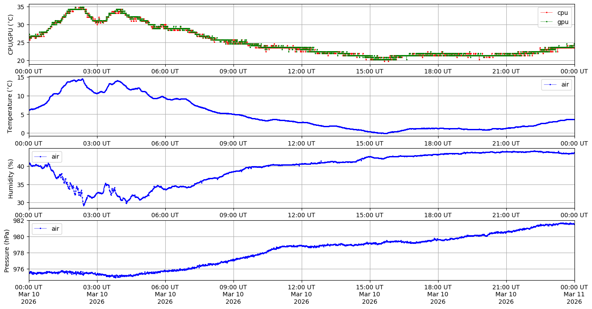Viewport: 592px width, 309px height.
Task: Click 06:00 UT tick below the CPU/GPU plot
Action: tap(165, 71)
